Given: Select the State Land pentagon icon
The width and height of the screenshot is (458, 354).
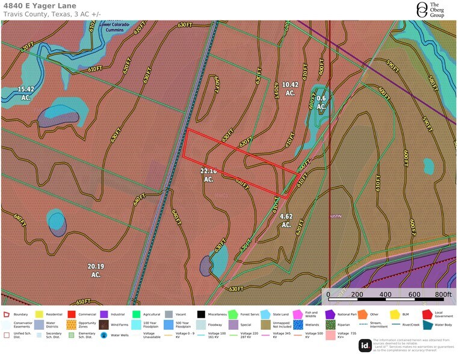Looking at the screenshot, I should pyautogui.click(x=265, y=314).
